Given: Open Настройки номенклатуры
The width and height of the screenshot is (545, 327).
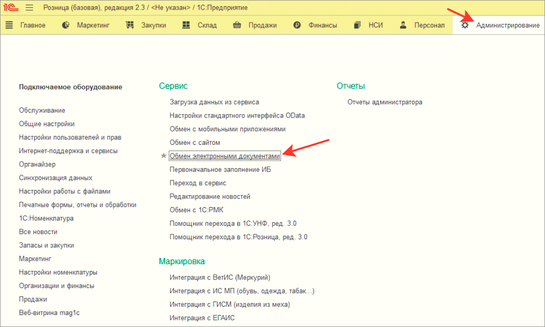Looking at the screenshot, I should click(58, 272).
